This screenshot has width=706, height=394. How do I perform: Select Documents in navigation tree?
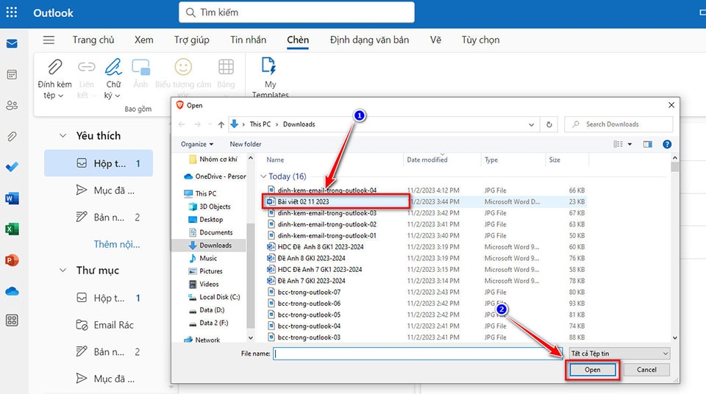tap(215, 232)
